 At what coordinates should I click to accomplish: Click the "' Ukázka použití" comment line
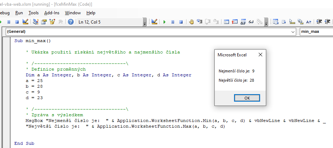pyautogui.click(x=103, y=52)
